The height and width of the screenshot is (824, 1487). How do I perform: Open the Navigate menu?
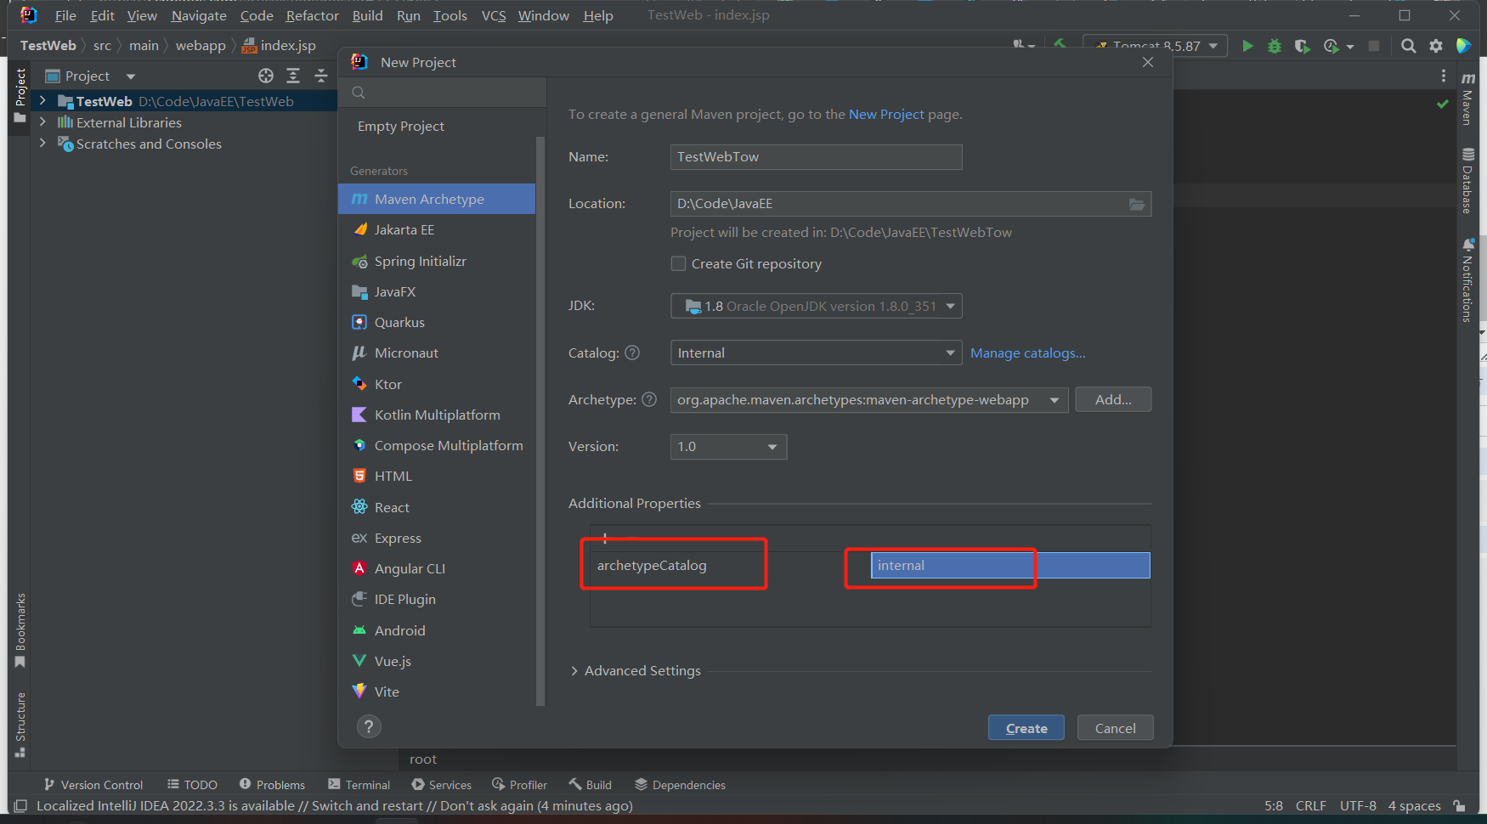[199, 15]
